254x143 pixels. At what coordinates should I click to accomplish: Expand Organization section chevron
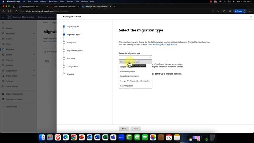[x=34, y=71]
